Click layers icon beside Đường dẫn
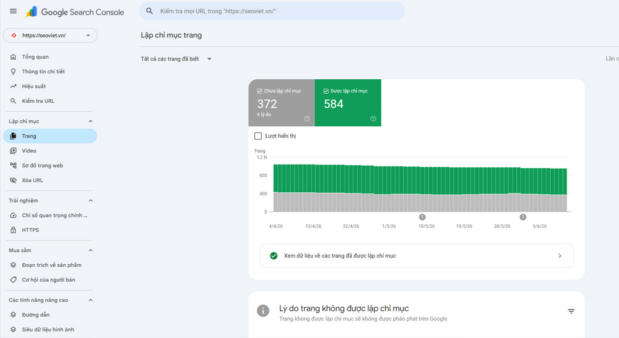 [13, 314]
